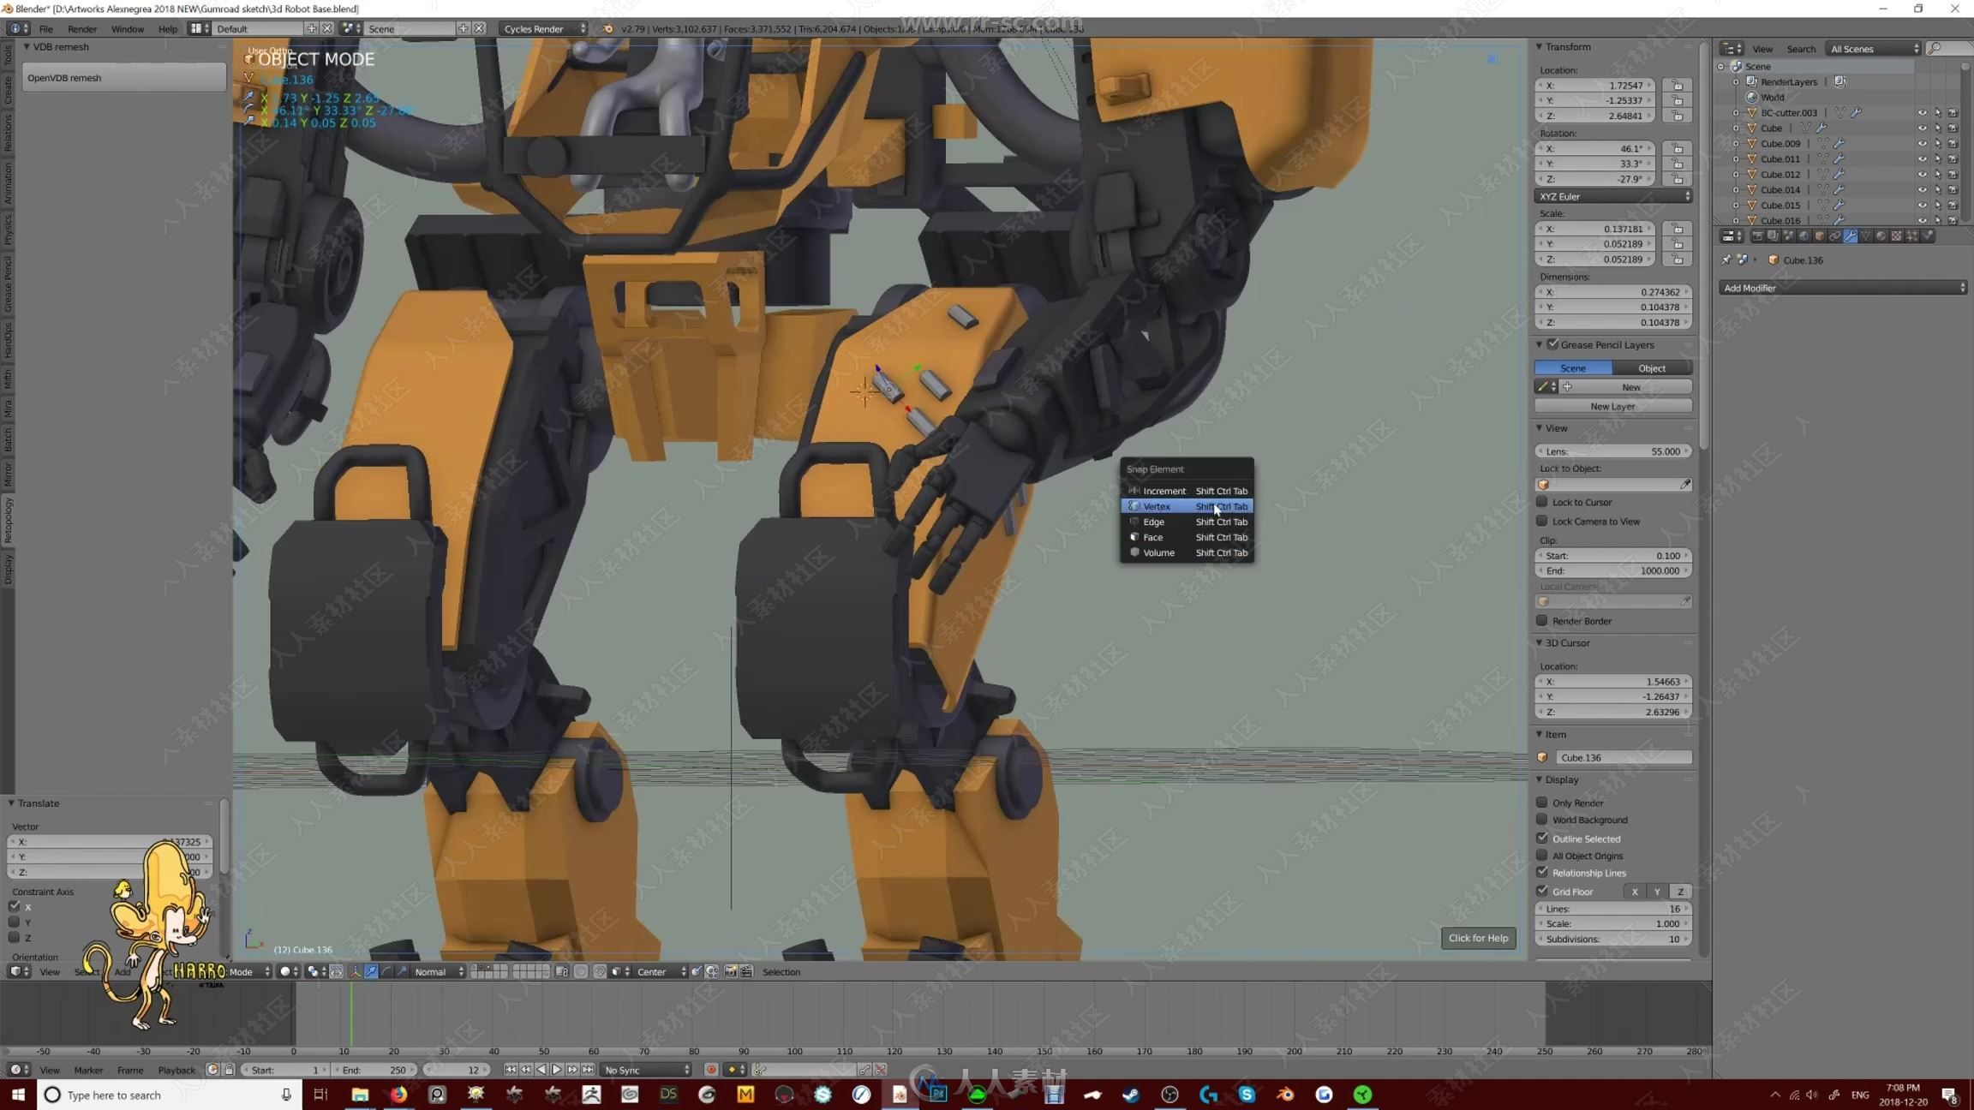The image size is (1974, 1110).
Task: Click the Grid Floor Lines value field
Action: click(1613, 909)
